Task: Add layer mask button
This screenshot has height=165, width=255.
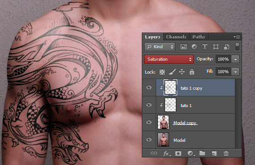Action: 178,153
